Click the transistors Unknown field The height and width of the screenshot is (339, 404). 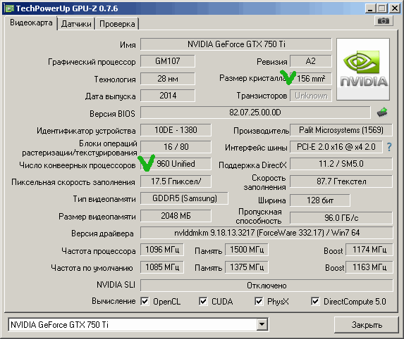[311, 96]
